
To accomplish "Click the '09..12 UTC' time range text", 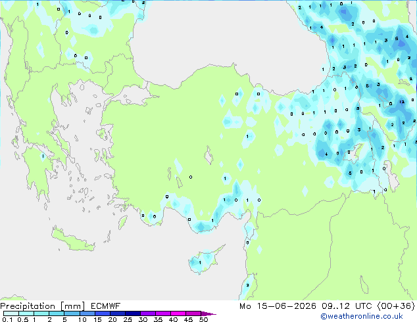I will point(347,306).
